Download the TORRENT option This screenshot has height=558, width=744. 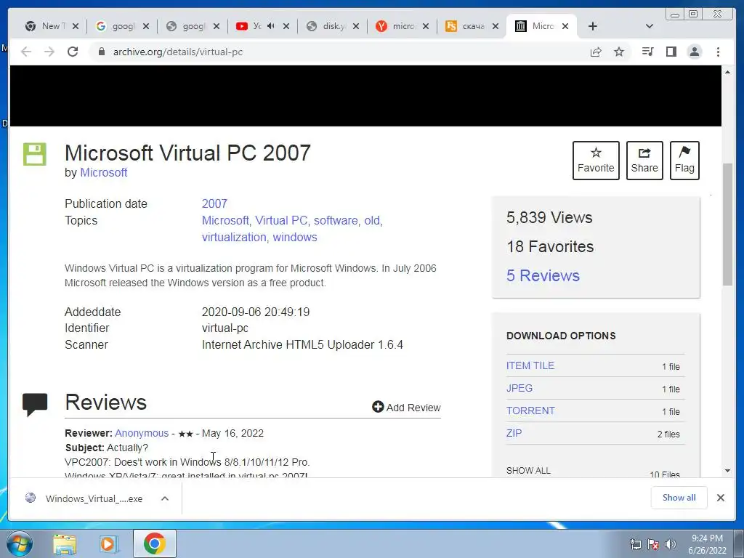(530, 411)
